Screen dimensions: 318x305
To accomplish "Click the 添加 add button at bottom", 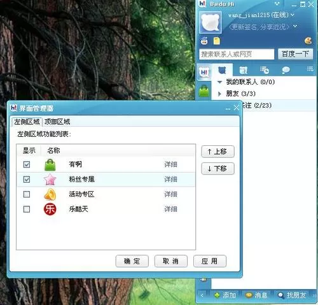I will 225,295.
